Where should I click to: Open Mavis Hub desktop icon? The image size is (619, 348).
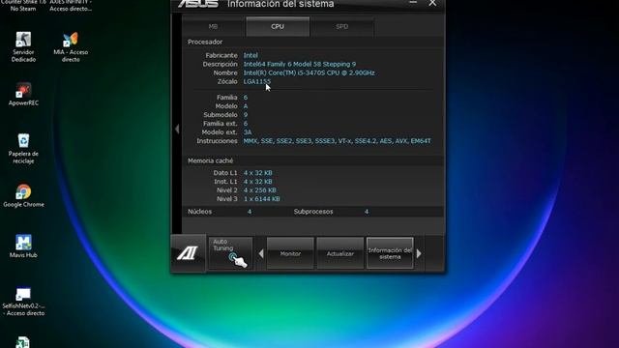[23, 246]
